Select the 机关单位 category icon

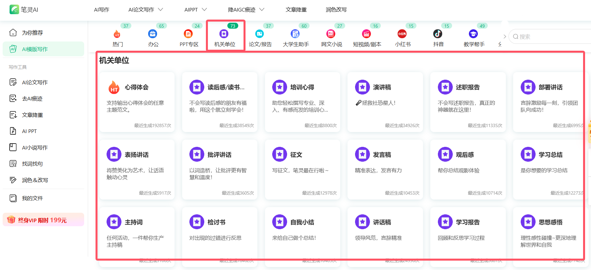[x=224, y=34]
